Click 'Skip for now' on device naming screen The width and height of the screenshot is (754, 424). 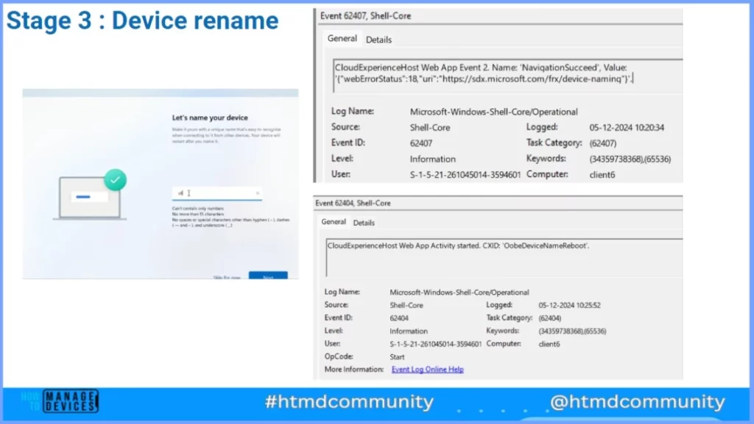(x=227, y=277)
